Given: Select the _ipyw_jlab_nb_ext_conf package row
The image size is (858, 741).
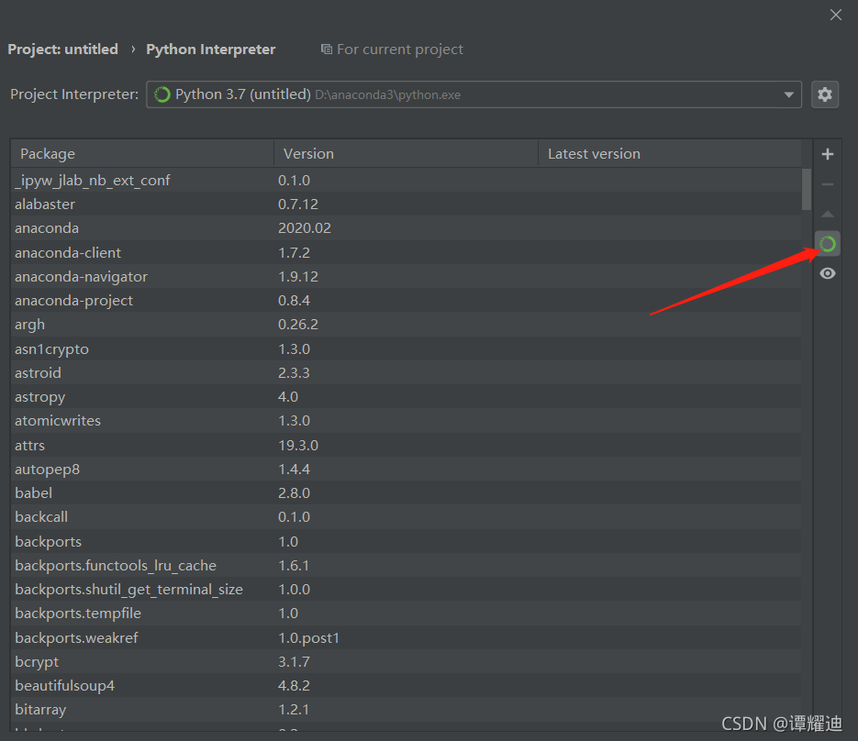Looking at the screenshot, I should pos(406,180).
